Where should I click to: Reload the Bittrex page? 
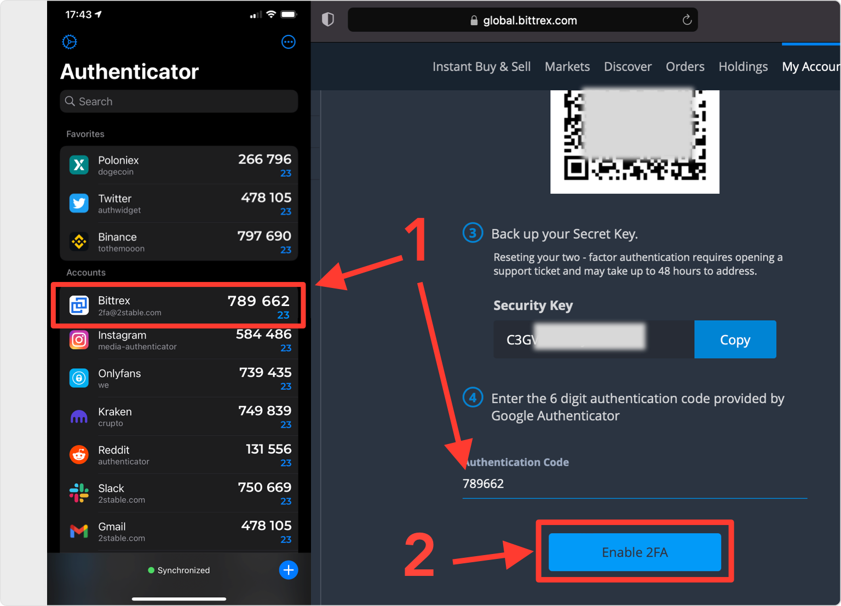pyautogui.click(x=687, y=20)
